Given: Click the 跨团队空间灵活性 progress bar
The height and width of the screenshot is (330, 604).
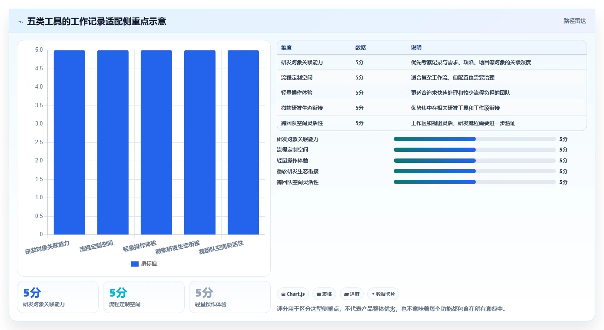Looking at the screenshot, I should click(x=475, y=182).
